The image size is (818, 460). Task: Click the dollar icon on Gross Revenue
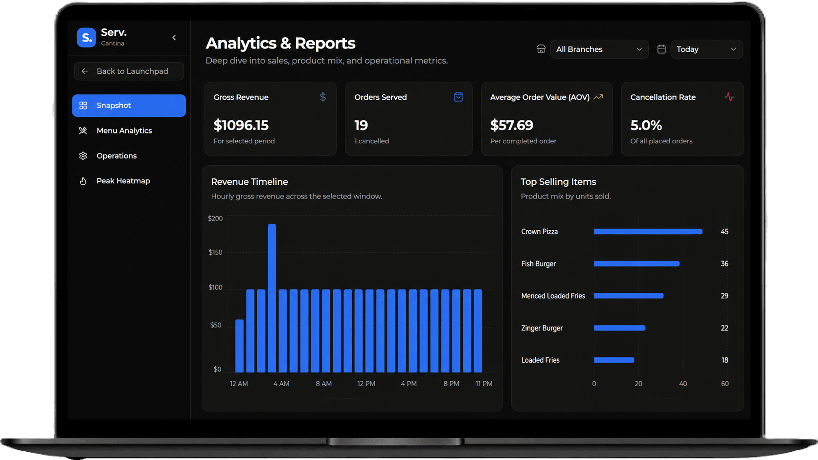(x=323, y=97)
